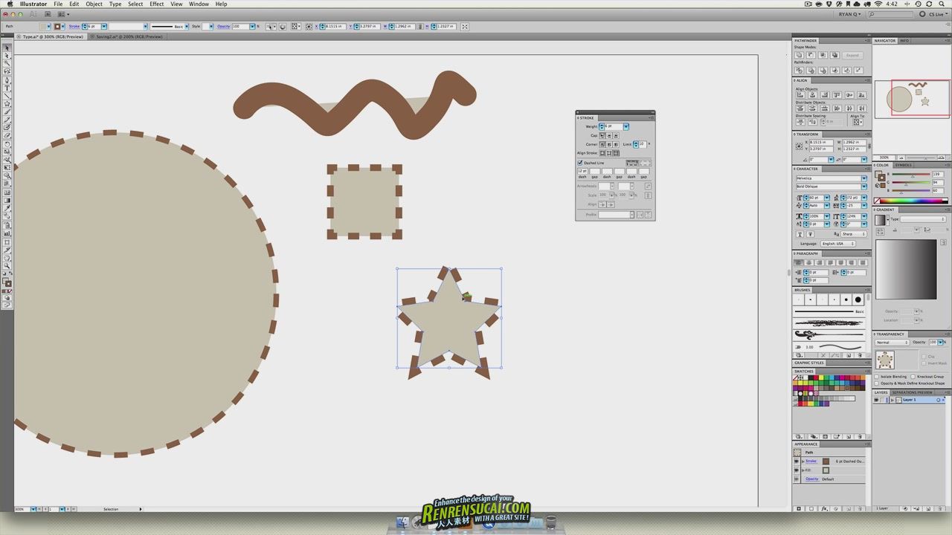Click Horizontal Align Center in Align panel
The image size is (952, 535).
click(x=812, y=95)
